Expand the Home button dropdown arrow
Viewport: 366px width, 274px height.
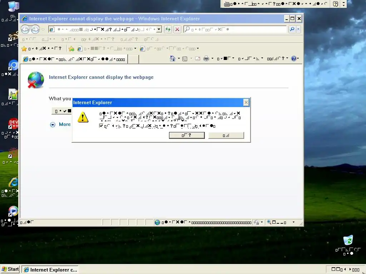pos(179,59)
